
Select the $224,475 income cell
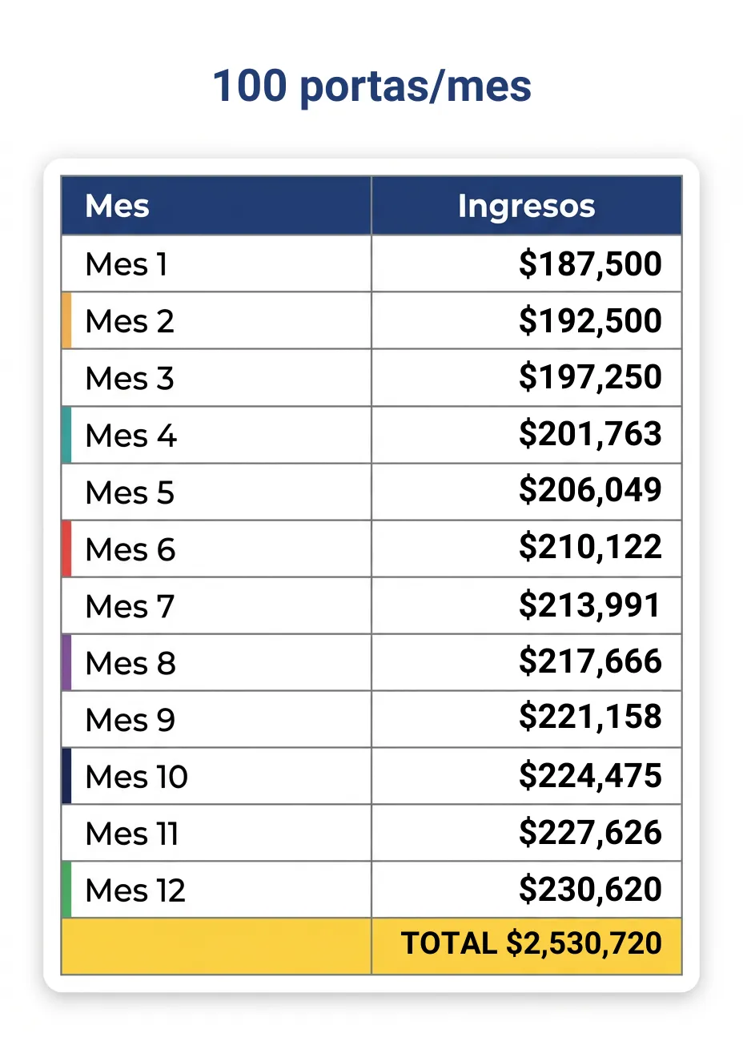(x=527, y=776)
